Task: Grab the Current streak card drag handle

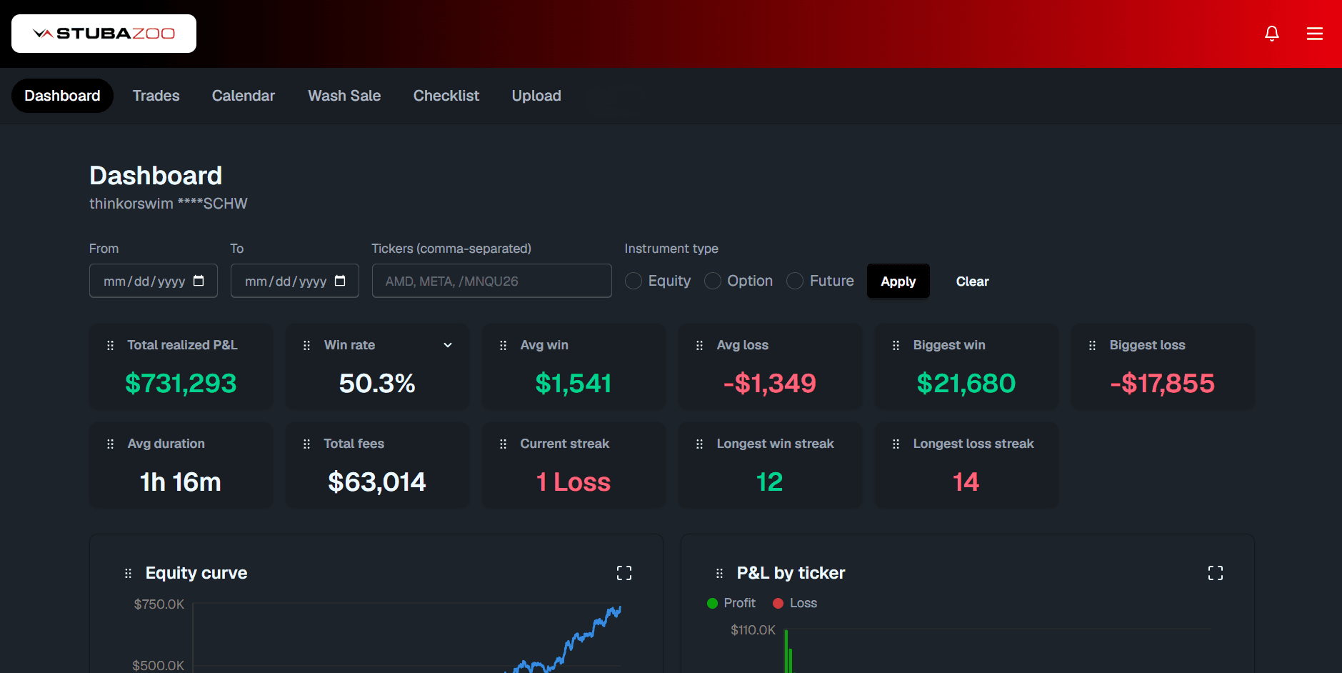Action: click(503, 444)
